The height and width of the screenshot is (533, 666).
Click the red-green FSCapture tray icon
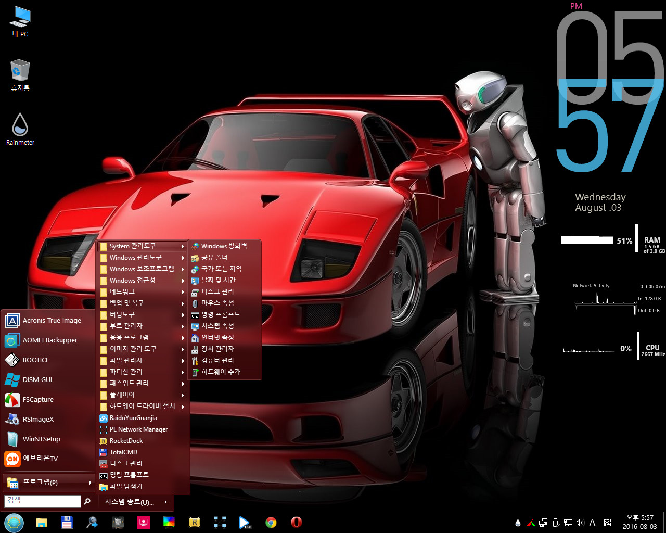coord(531,523)
